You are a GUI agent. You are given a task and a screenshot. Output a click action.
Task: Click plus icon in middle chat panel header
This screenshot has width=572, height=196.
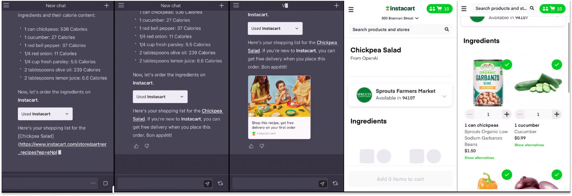pyautogui.click(x=222, y=5)
